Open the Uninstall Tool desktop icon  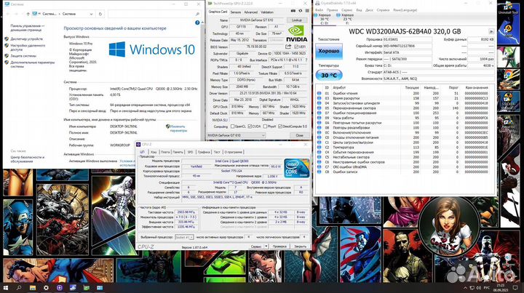(x=508, y=7)
